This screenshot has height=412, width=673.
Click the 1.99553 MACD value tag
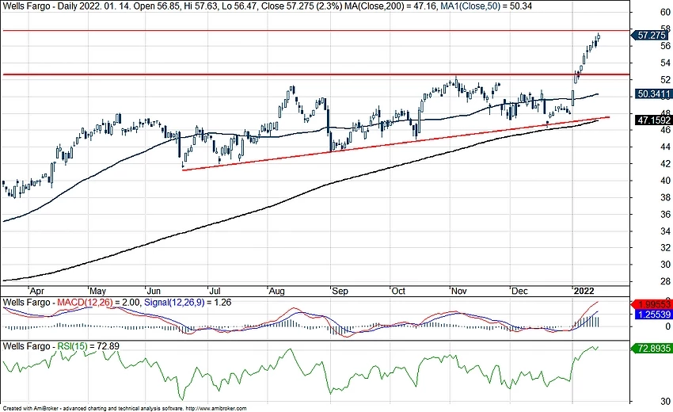coord(651,304)
